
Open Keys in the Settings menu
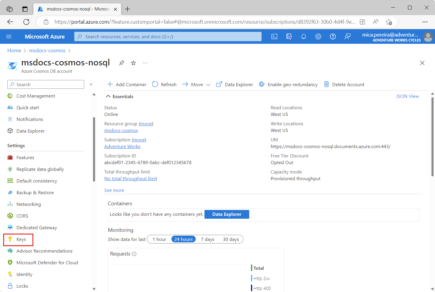[18, 239]
